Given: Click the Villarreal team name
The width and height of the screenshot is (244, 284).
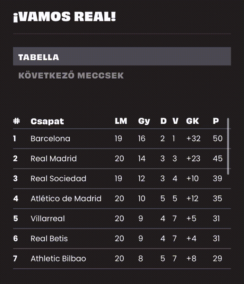Looking at the screenshot, I should click(x=48, y=218).
